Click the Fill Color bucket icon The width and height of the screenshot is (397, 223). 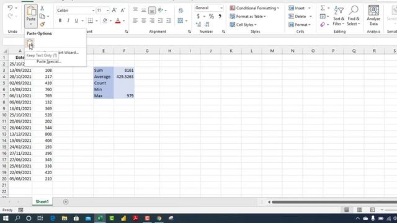coord(105,20)
